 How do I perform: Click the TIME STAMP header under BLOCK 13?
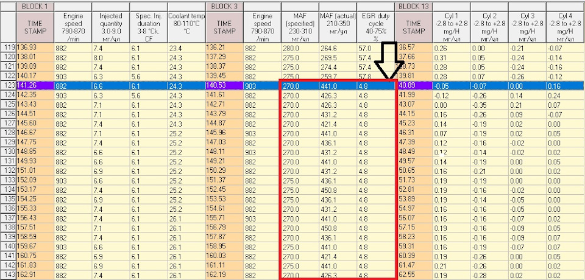pos(413,27)
